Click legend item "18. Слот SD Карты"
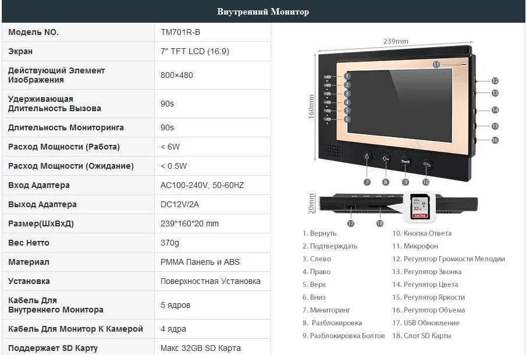The width and height of the screenshot is (526, 355). (x=422, y=336)
